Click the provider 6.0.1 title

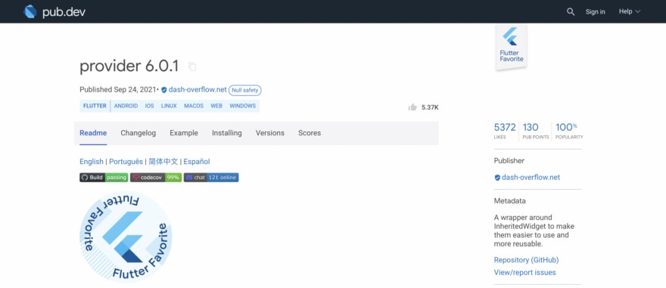click(x=129, y=67)
